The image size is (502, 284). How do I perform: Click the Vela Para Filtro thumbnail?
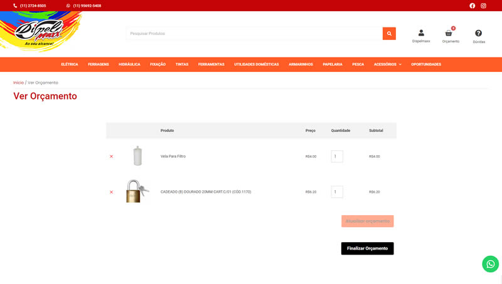pos(137,156)
